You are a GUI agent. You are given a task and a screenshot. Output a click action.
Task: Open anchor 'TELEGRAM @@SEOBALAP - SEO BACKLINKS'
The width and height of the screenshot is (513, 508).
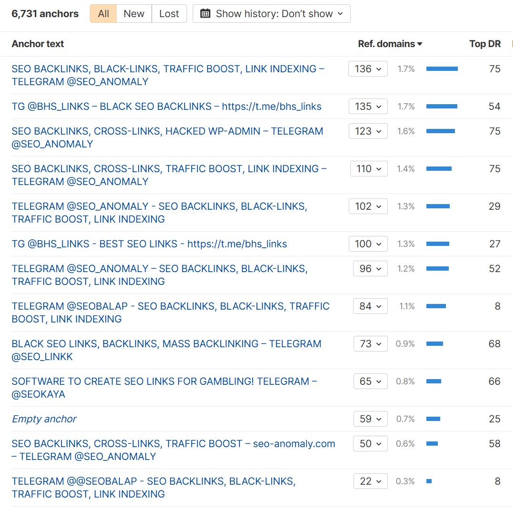point(154,488)
